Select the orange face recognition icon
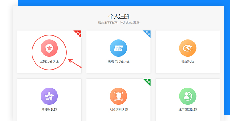 tap(118, 96)
